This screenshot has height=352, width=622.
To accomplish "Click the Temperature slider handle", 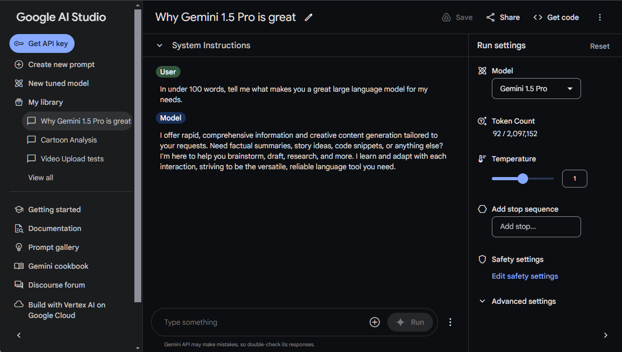I will click(523, 179).
